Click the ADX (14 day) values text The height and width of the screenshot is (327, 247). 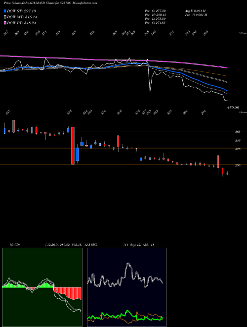139,245
